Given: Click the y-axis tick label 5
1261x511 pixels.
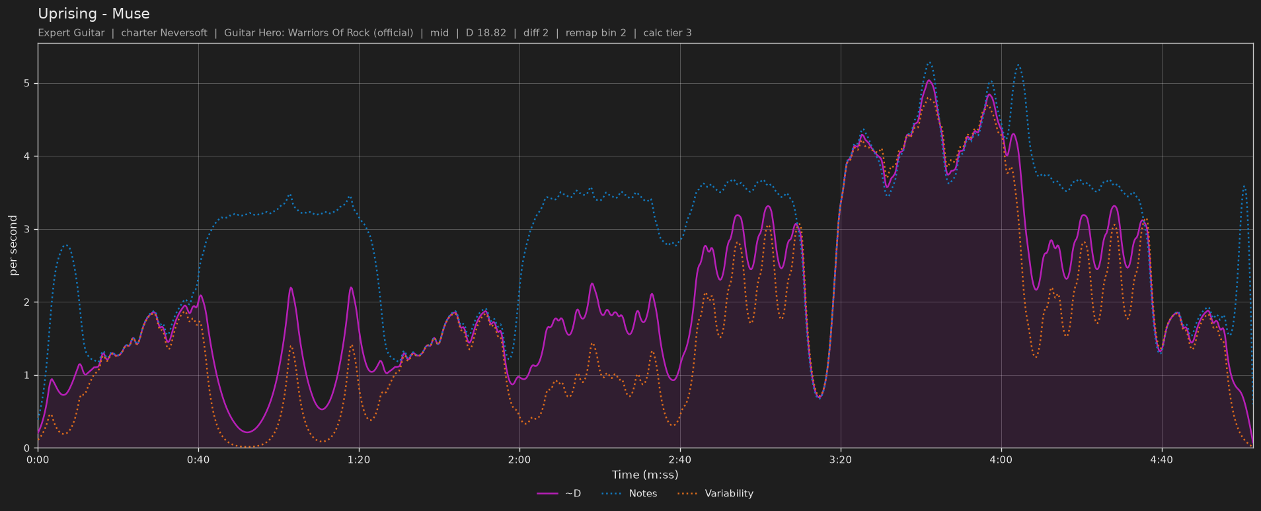Looking at the screenshot, I should (28, 84).
